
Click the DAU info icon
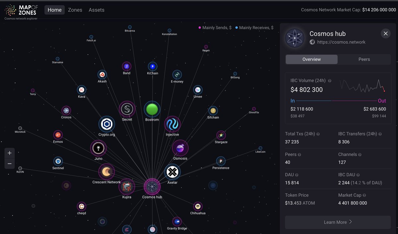tap(297, 175)
